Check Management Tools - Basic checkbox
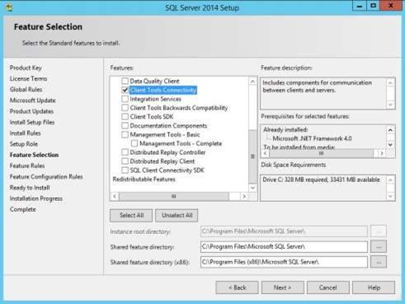Viewport: 405px width, 304px height. (125, 134)
